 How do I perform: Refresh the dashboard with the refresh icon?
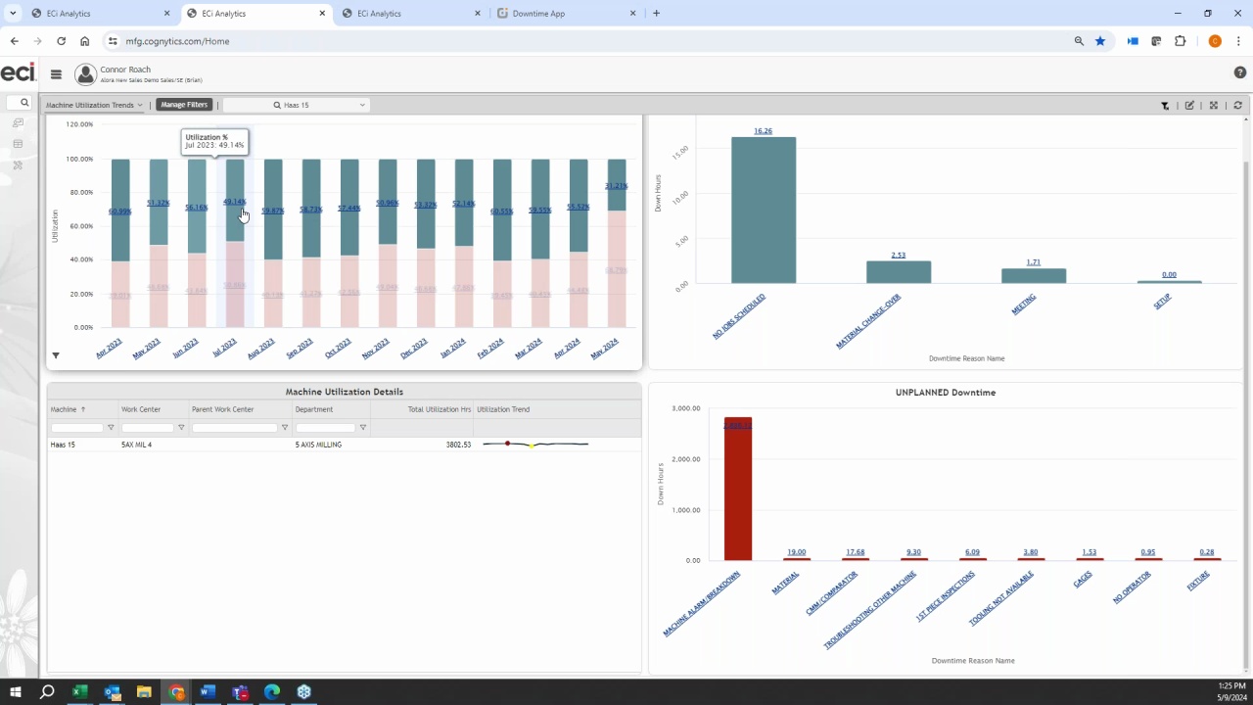coord(1237,106)
